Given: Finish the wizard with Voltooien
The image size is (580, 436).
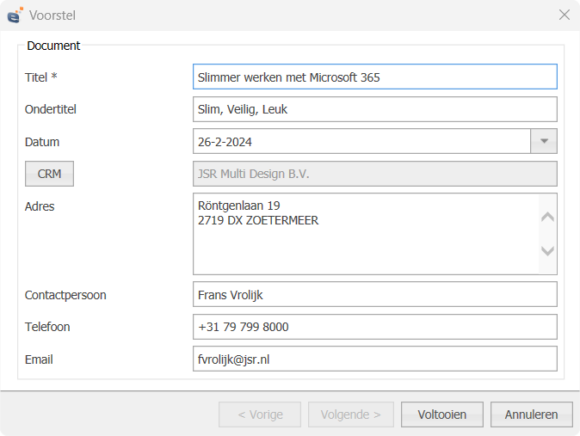Looking at the screenshot, I should (442, 415).
